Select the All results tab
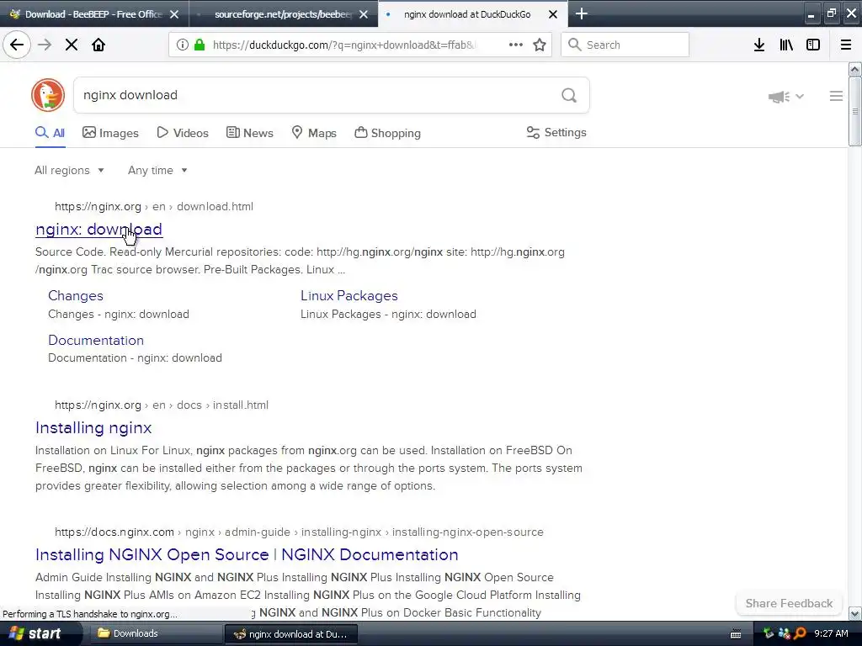This screenshot has width=862, height=646. point(50,132)
